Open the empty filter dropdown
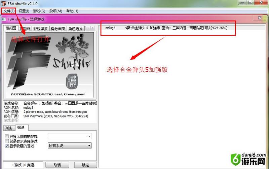 coord(70,136)
